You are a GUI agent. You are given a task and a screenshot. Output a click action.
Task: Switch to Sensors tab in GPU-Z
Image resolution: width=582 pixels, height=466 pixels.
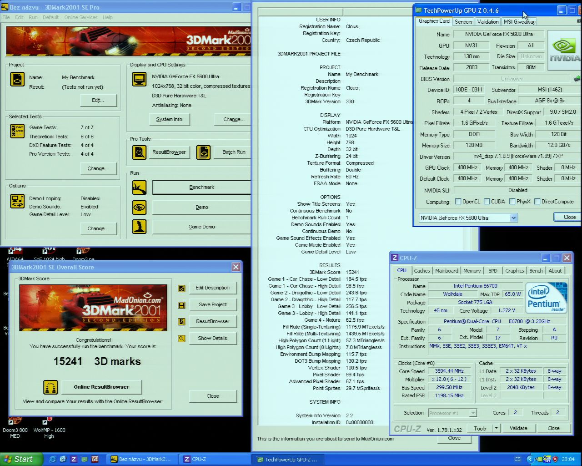point(463,22)
